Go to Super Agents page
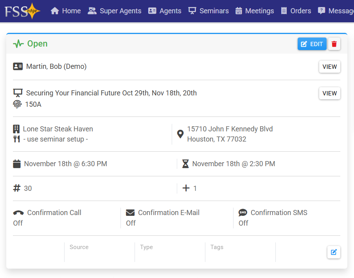 pyautogui.click(x=114, y=11)
